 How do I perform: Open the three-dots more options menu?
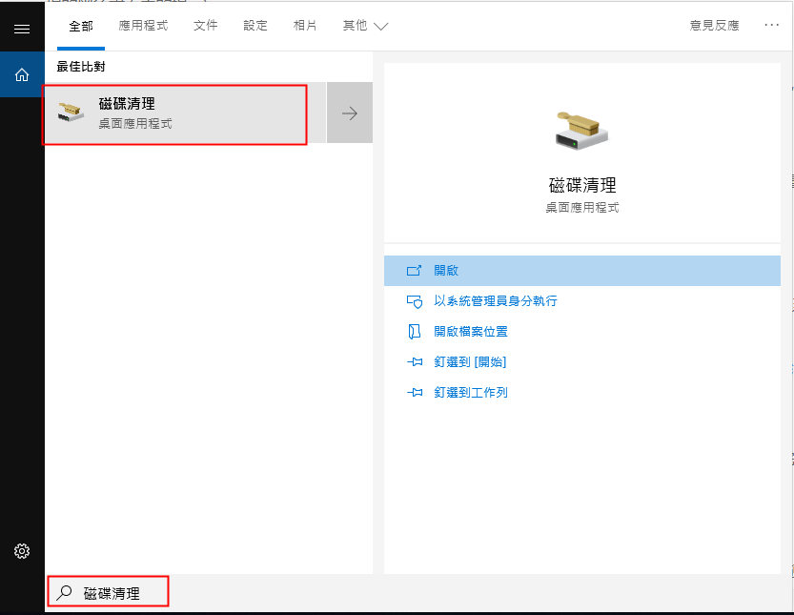point(771,25)
